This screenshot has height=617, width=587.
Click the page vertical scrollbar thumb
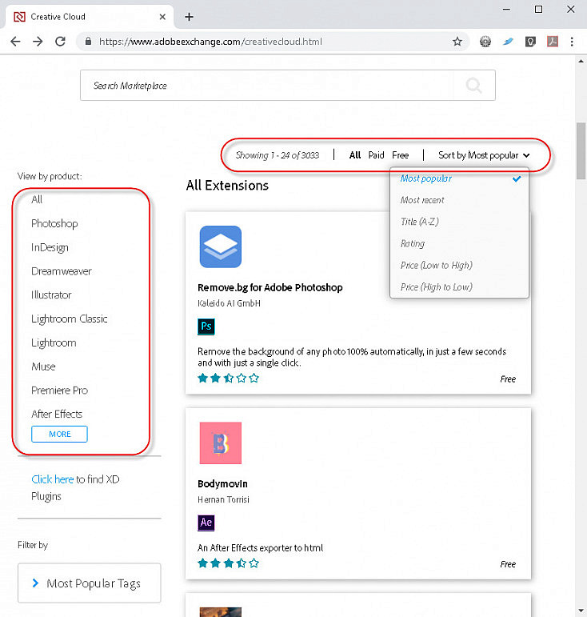[x=581, y=150]
